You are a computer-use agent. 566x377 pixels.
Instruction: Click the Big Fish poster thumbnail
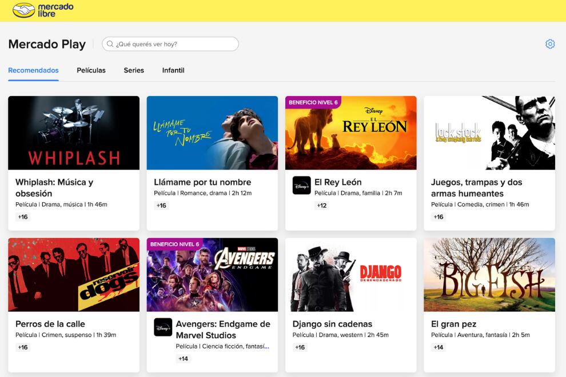coord(489,275)
